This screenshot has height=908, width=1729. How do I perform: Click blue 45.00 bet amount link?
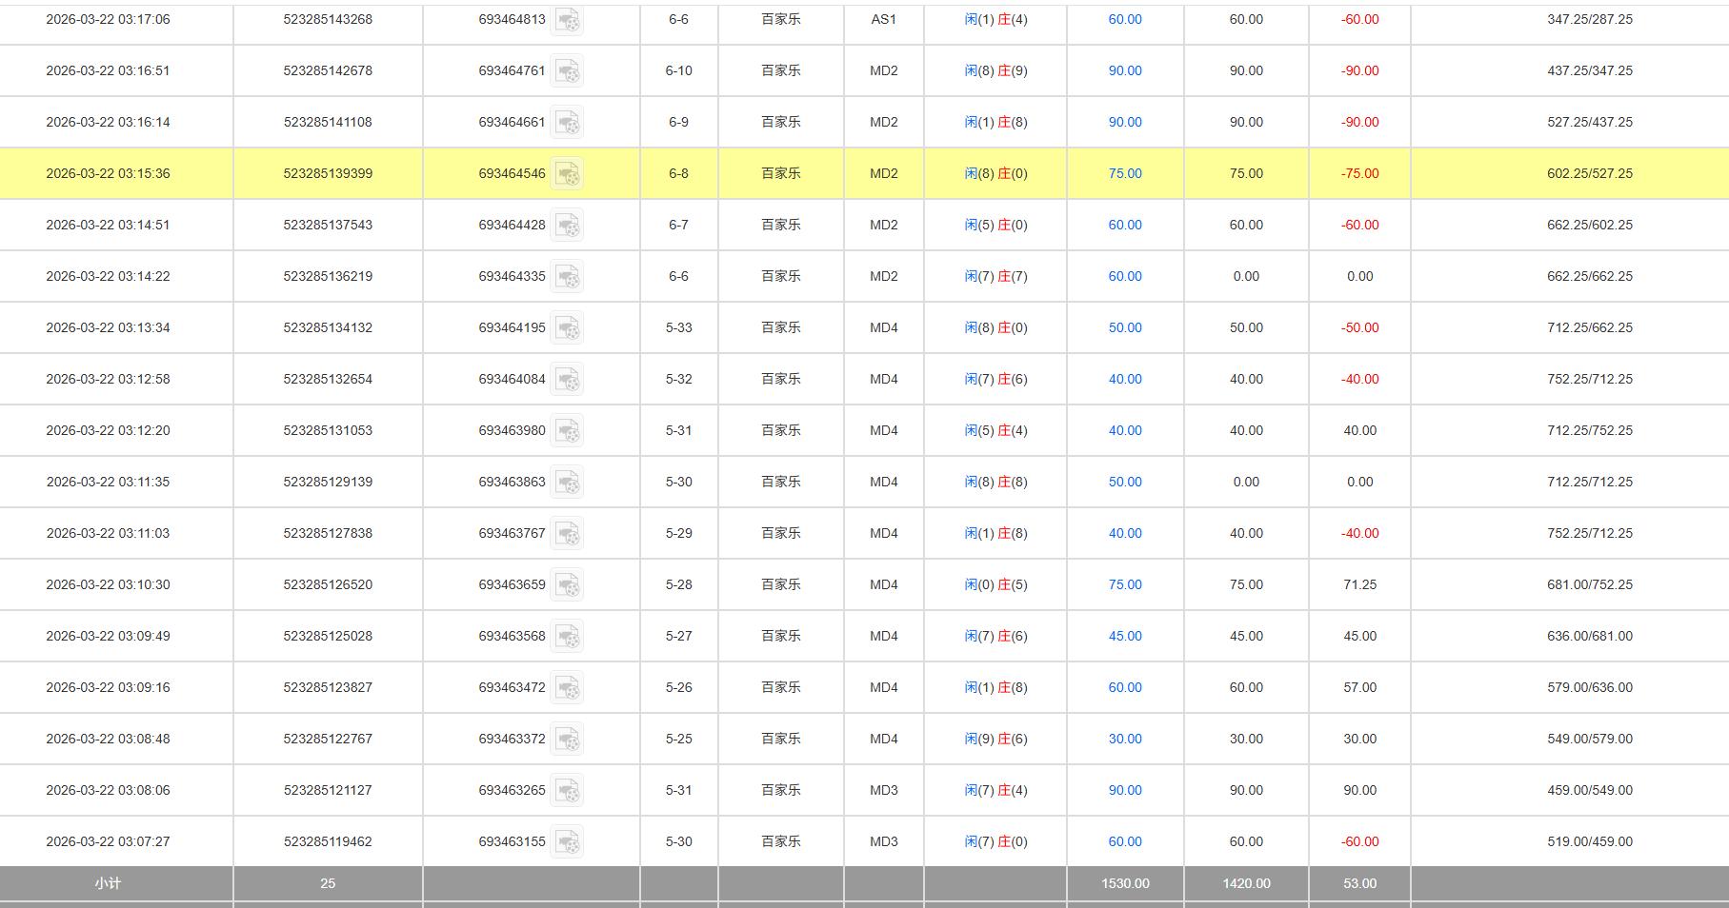click(1124, 636)
